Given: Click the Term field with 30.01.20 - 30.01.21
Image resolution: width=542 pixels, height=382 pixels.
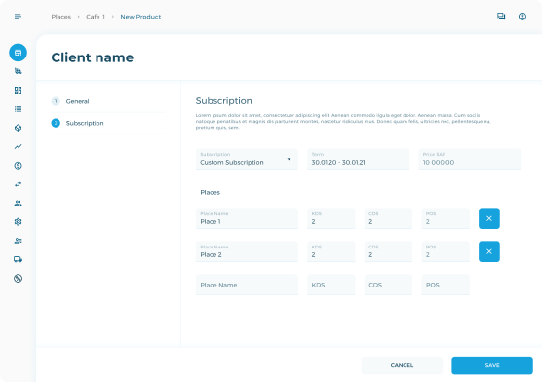Looking at the screenshot, I should pyautogui.click(x=358, y=159).
